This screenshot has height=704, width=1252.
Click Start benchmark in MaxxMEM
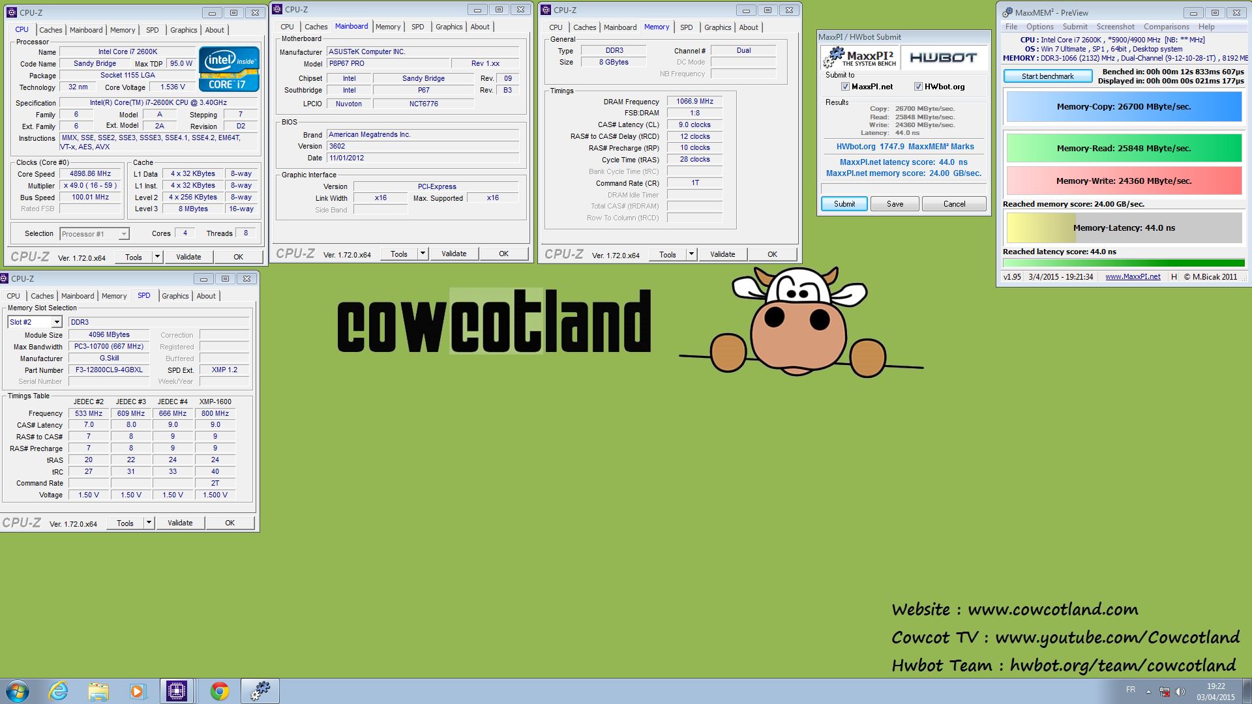(x=1047, y=76)
